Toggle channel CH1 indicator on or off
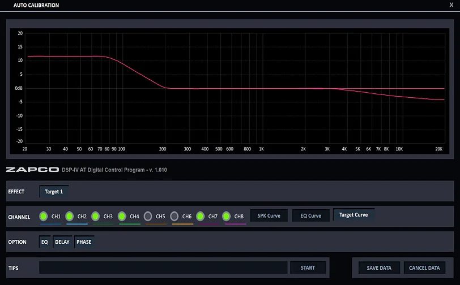The image size is (460, 285). pos(44,217)
